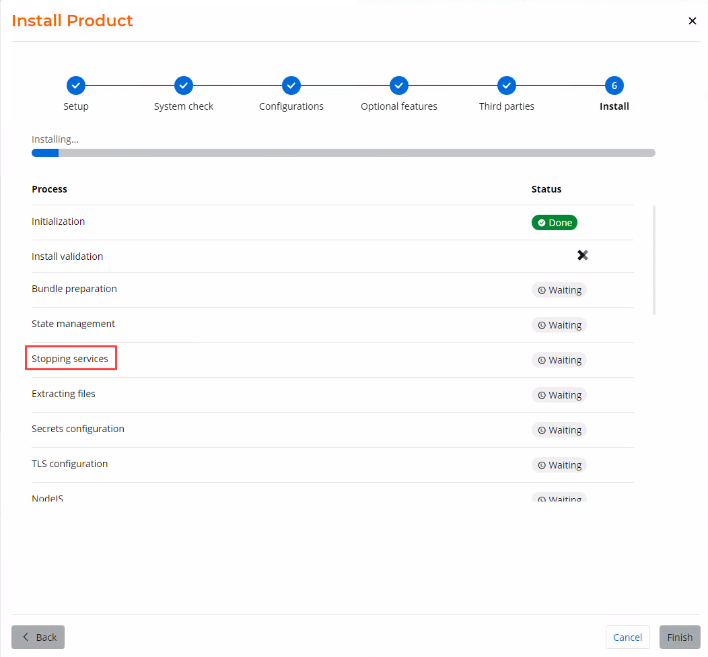708x657 pixels.
Task: Click step 6 Install circle
Action: click(x=614, y=85)
